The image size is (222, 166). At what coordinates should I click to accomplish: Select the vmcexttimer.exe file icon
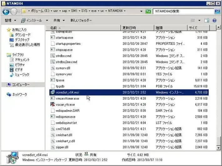53,98
